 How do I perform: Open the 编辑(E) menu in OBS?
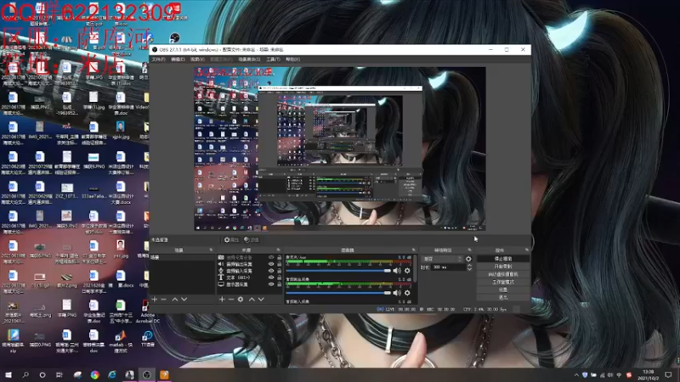[x=178, y=59]
